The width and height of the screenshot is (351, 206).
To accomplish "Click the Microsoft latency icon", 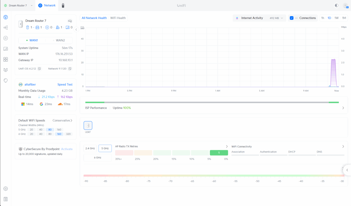I will coord(23,104).
